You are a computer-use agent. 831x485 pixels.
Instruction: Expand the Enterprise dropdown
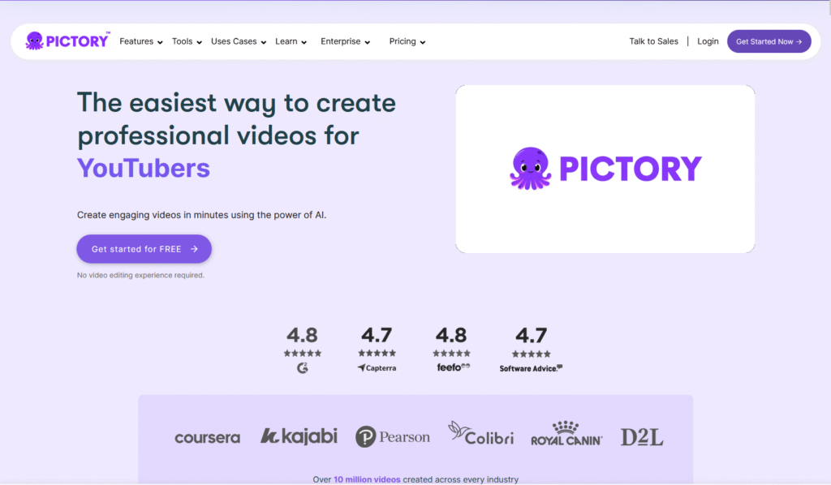341,41
